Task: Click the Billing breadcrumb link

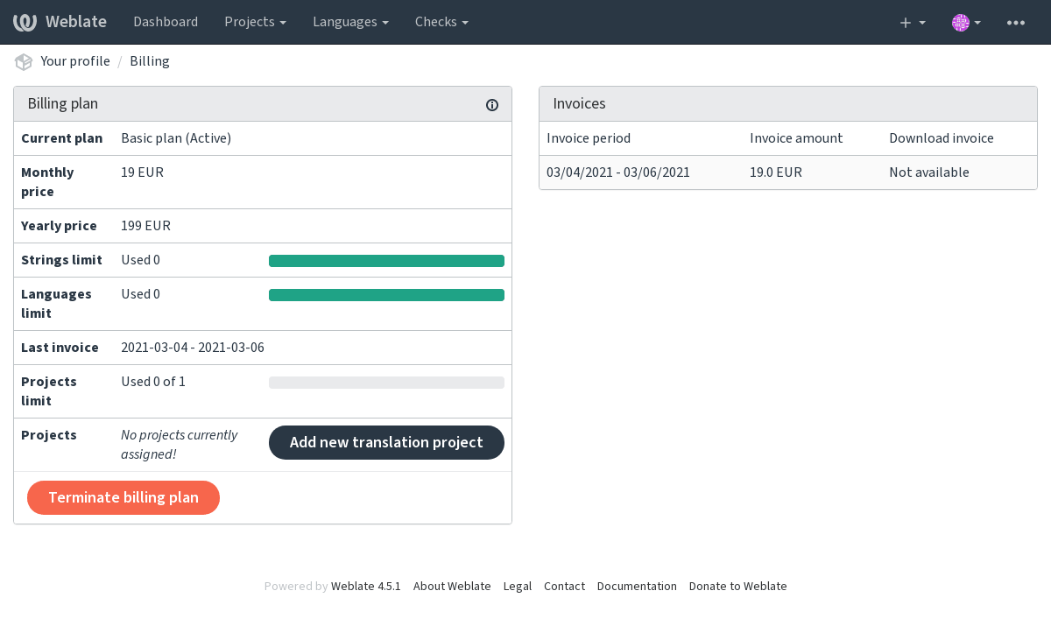Action: (x=150, y=61)
